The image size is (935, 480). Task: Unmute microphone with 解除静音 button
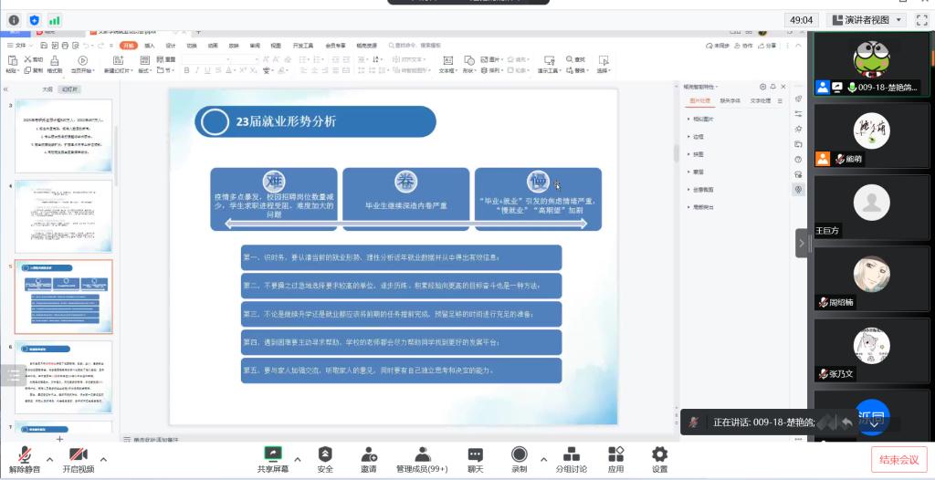[x=25, y=455]
